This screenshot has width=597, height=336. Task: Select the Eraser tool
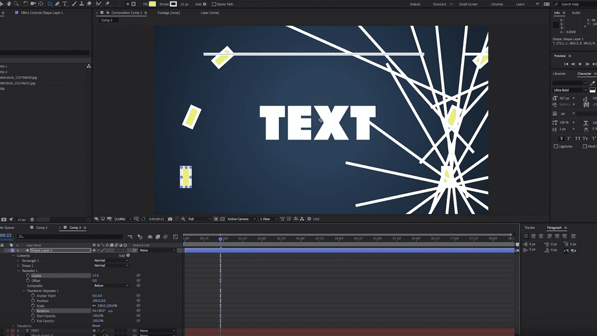89,4
